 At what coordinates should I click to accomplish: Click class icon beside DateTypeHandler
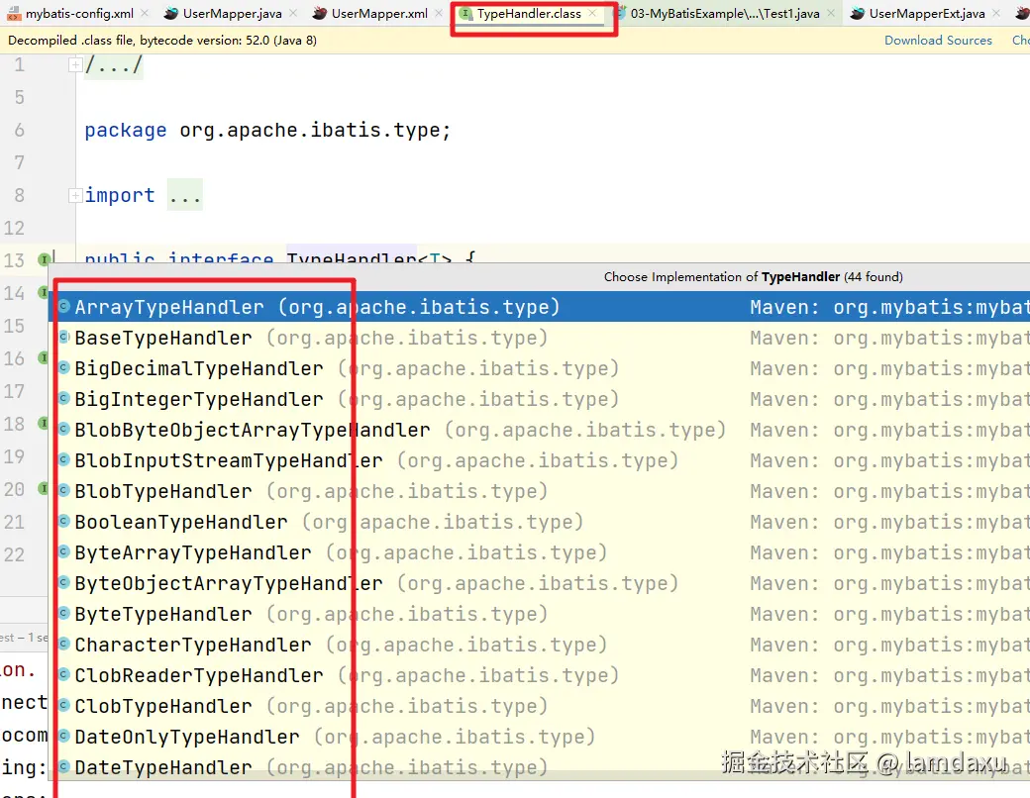point(63,766)
